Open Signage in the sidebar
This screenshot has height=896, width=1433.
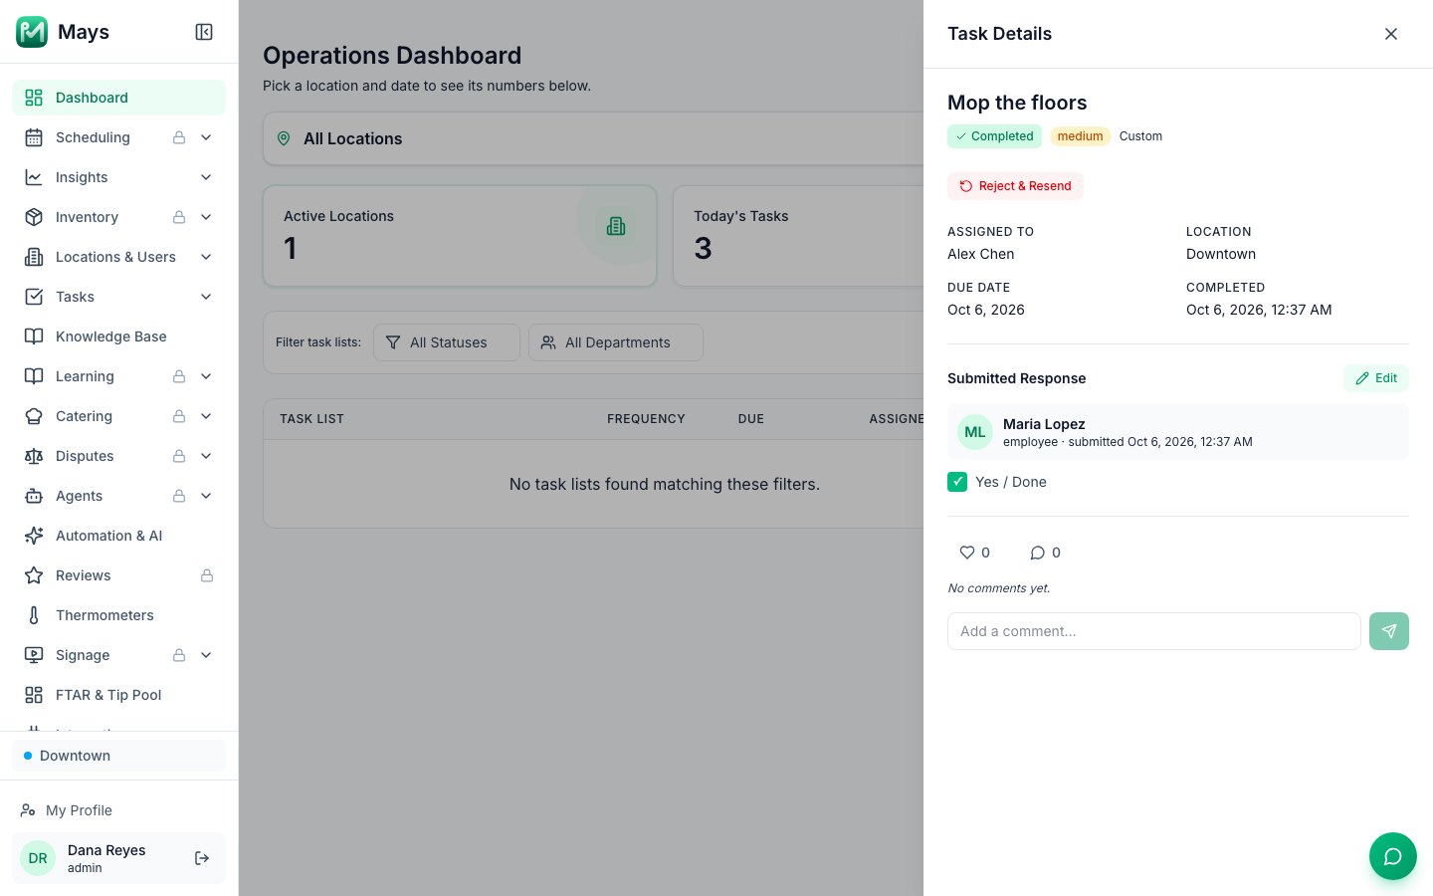[119, 655]
